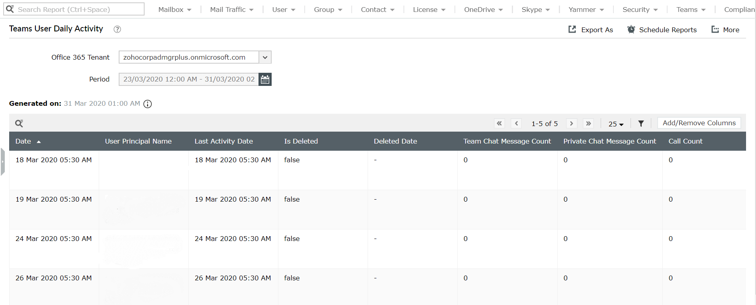The image size is (756, 305).
Task: Click the info icon beside Generated on
Action: click(148, 104)
